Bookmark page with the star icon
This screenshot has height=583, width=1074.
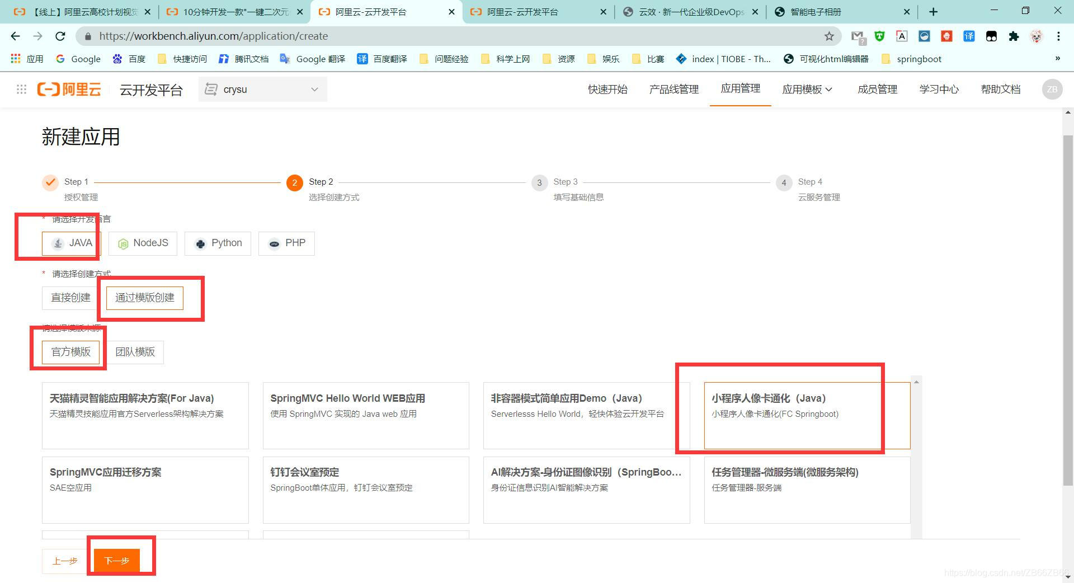click(829, 36)
